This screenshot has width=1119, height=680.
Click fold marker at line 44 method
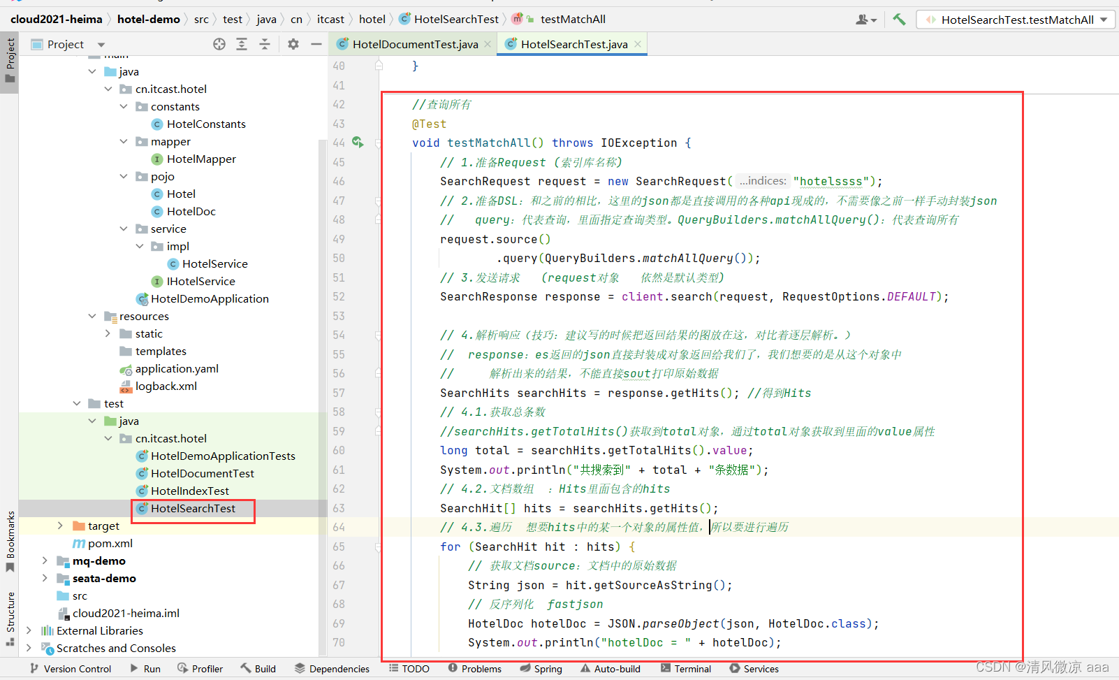click(x=378, y=143)
